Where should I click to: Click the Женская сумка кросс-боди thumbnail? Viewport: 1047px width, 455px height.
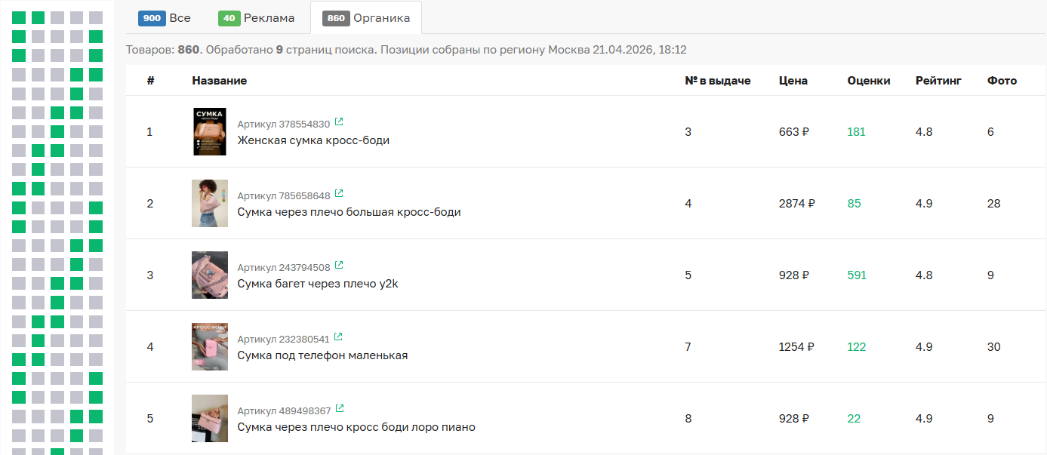(209, 132)
